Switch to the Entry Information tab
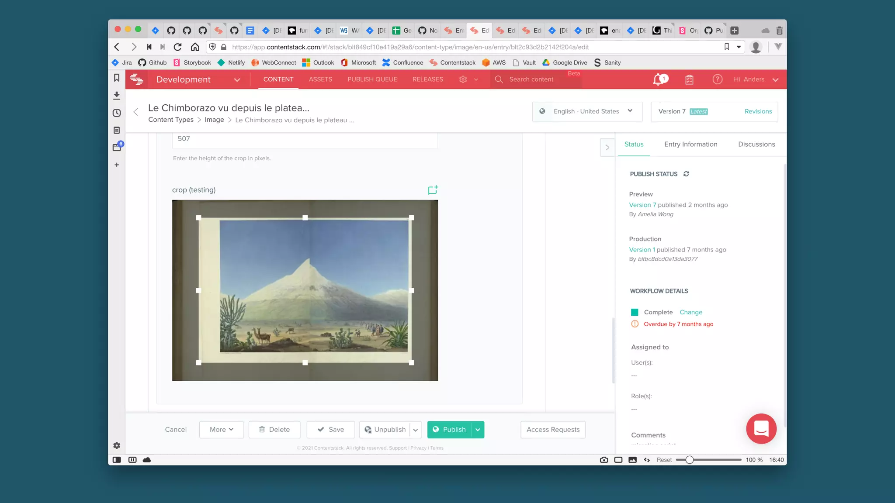 [x=690, y=145]
